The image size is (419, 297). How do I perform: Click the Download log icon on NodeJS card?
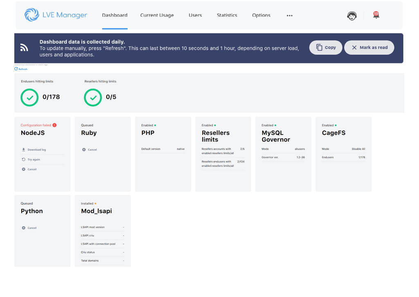click(x=23, y=149)
